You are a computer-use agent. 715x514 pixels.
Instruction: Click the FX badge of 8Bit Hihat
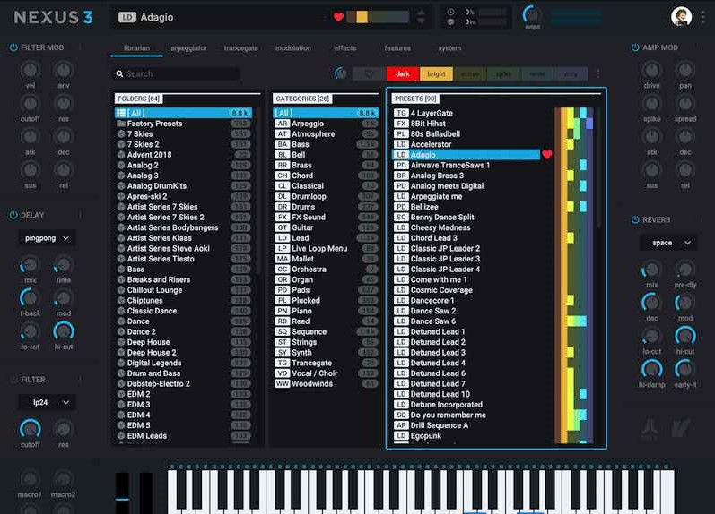401,124
